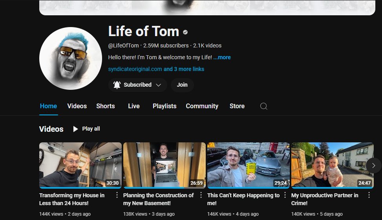Expand channel description with ...more

(x=222, y=57)
